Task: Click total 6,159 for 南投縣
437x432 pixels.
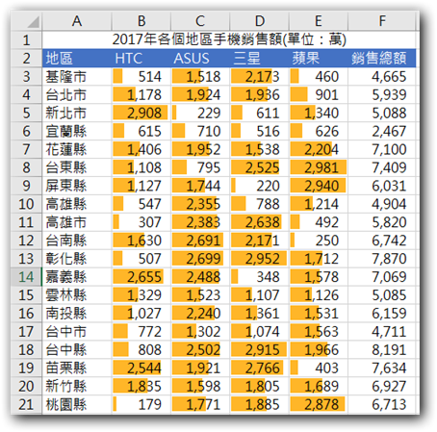Action: 382,314
